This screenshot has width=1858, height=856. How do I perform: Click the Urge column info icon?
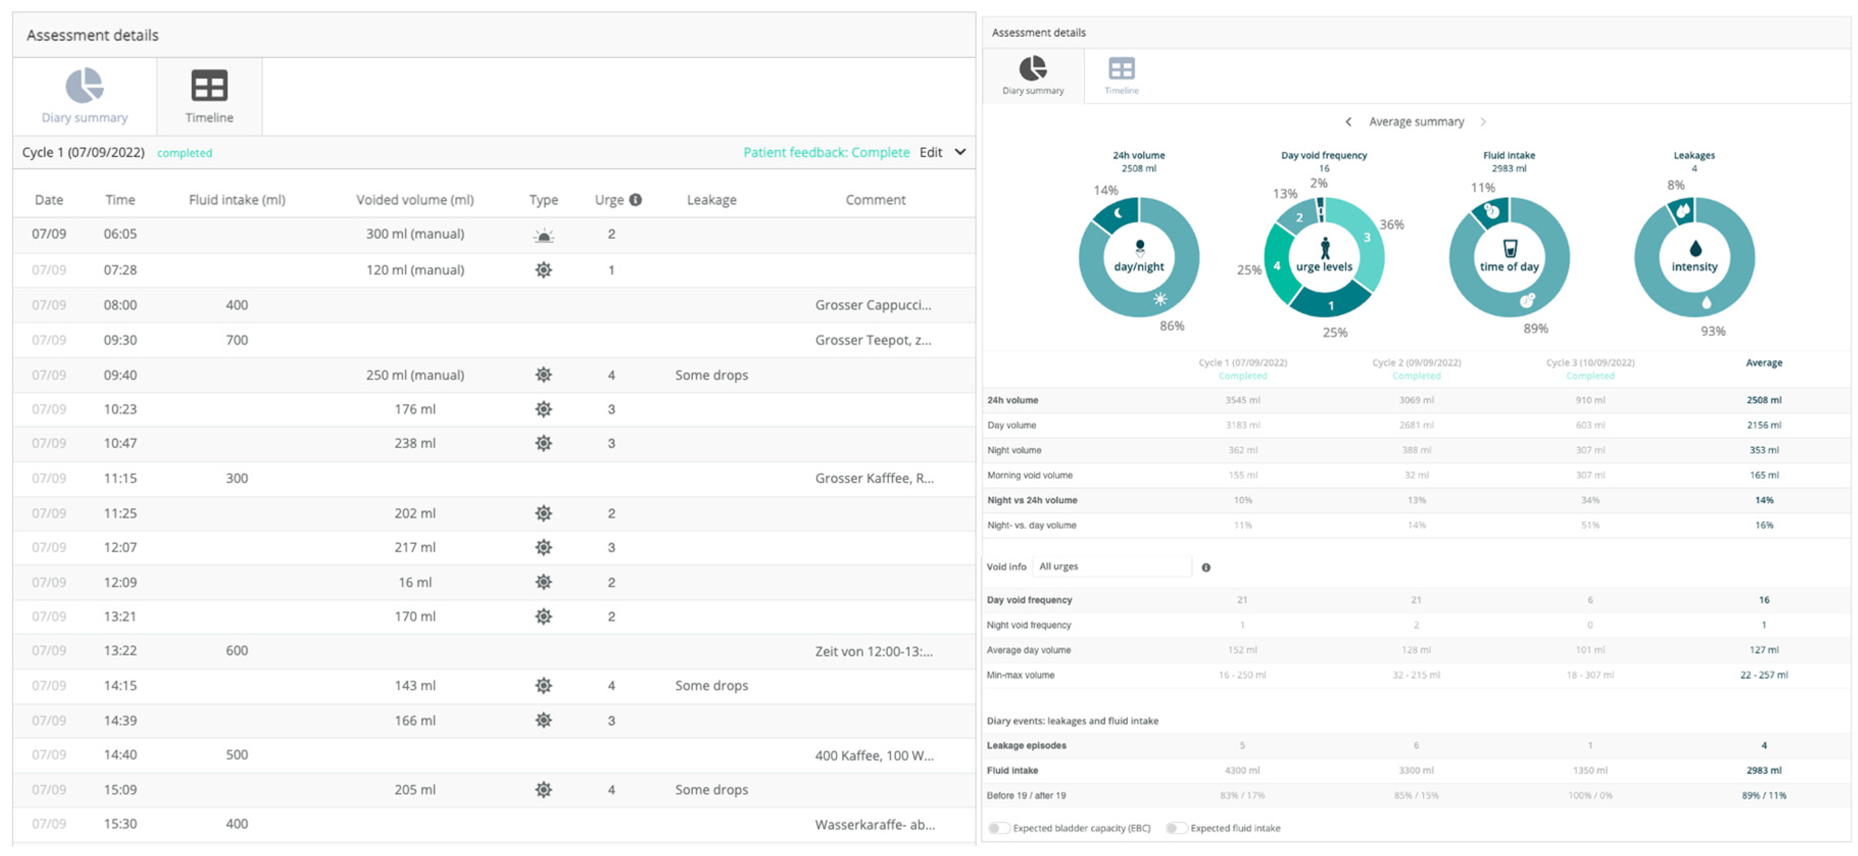pyautogui.click(x=635, y=199)
